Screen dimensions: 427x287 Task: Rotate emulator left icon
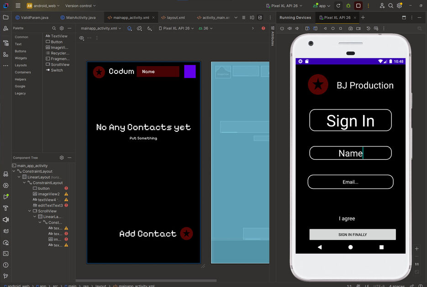pyautogui.click(x=307, y=28)
